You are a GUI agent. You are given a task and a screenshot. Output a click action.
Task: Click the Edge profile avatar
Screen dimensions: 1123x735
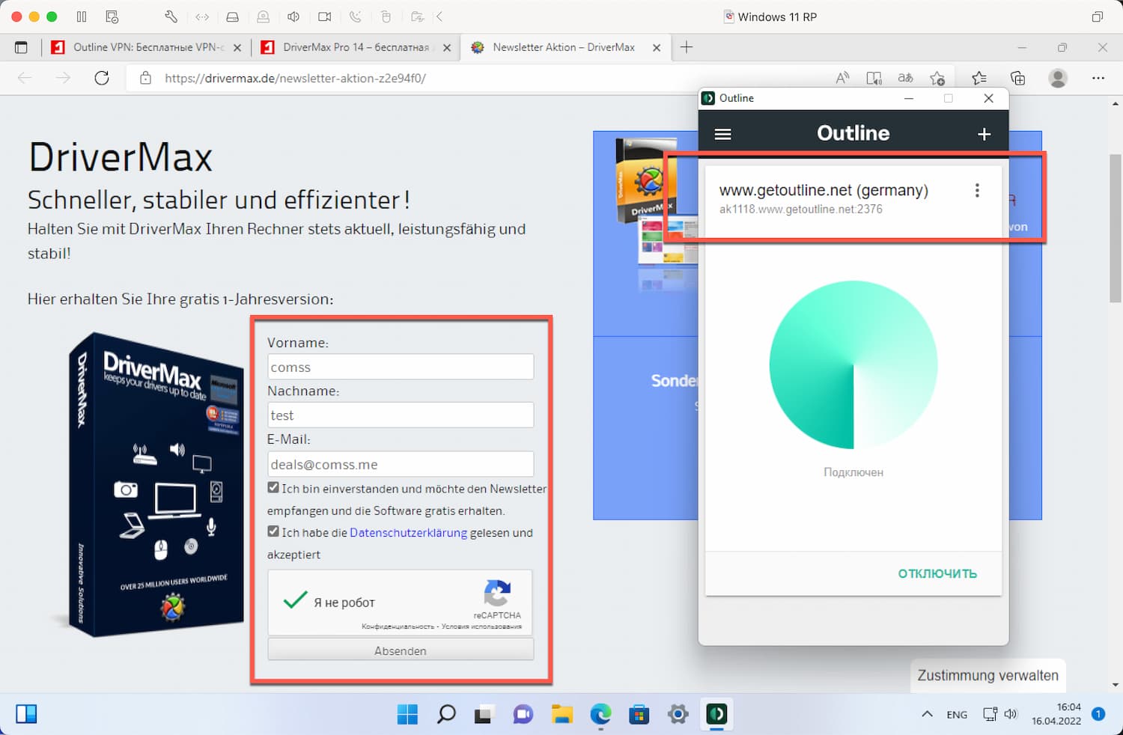click(x=1058, y=78)
